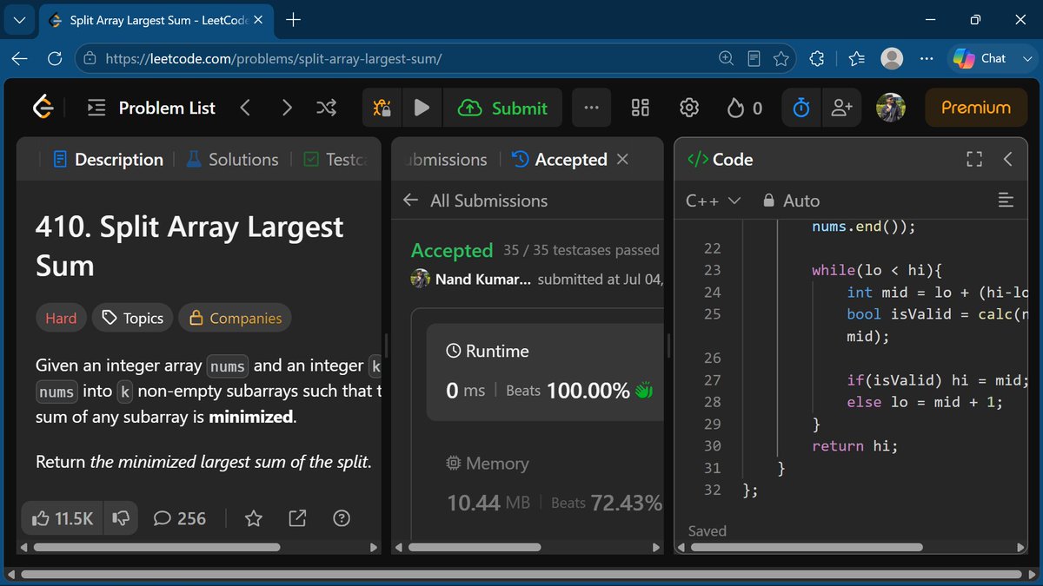Viewport: 1043px width, 586px height.
Task: Click code line 30 'return hi;'
Action: point(854,446)
